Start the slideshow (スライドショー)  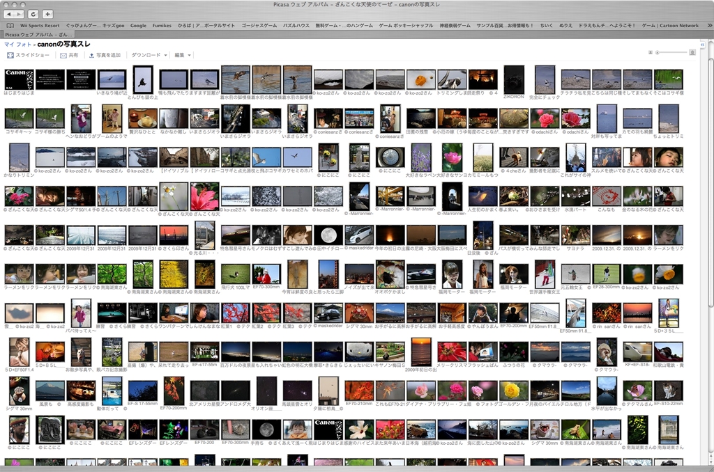click(x=28, y=55)
